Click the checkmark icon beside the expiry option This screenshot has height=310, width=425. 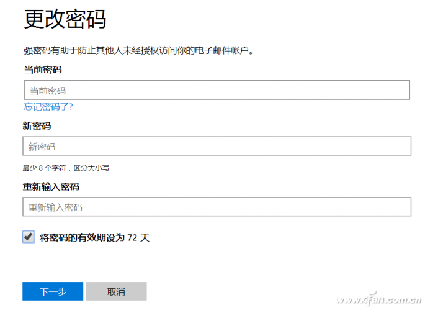[28, 237]
